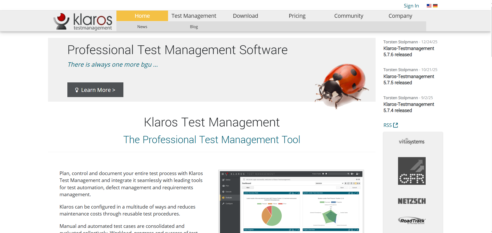This screenshot has width=492, height=233.
Task: Select the Home menu tab
Action: (142, 16)
